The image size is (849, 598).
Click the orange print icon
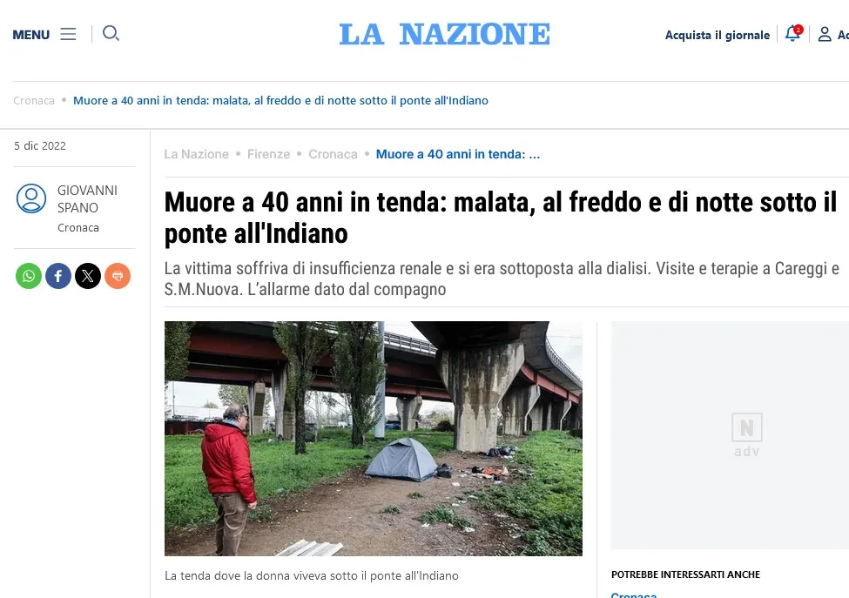coord(118,276)
